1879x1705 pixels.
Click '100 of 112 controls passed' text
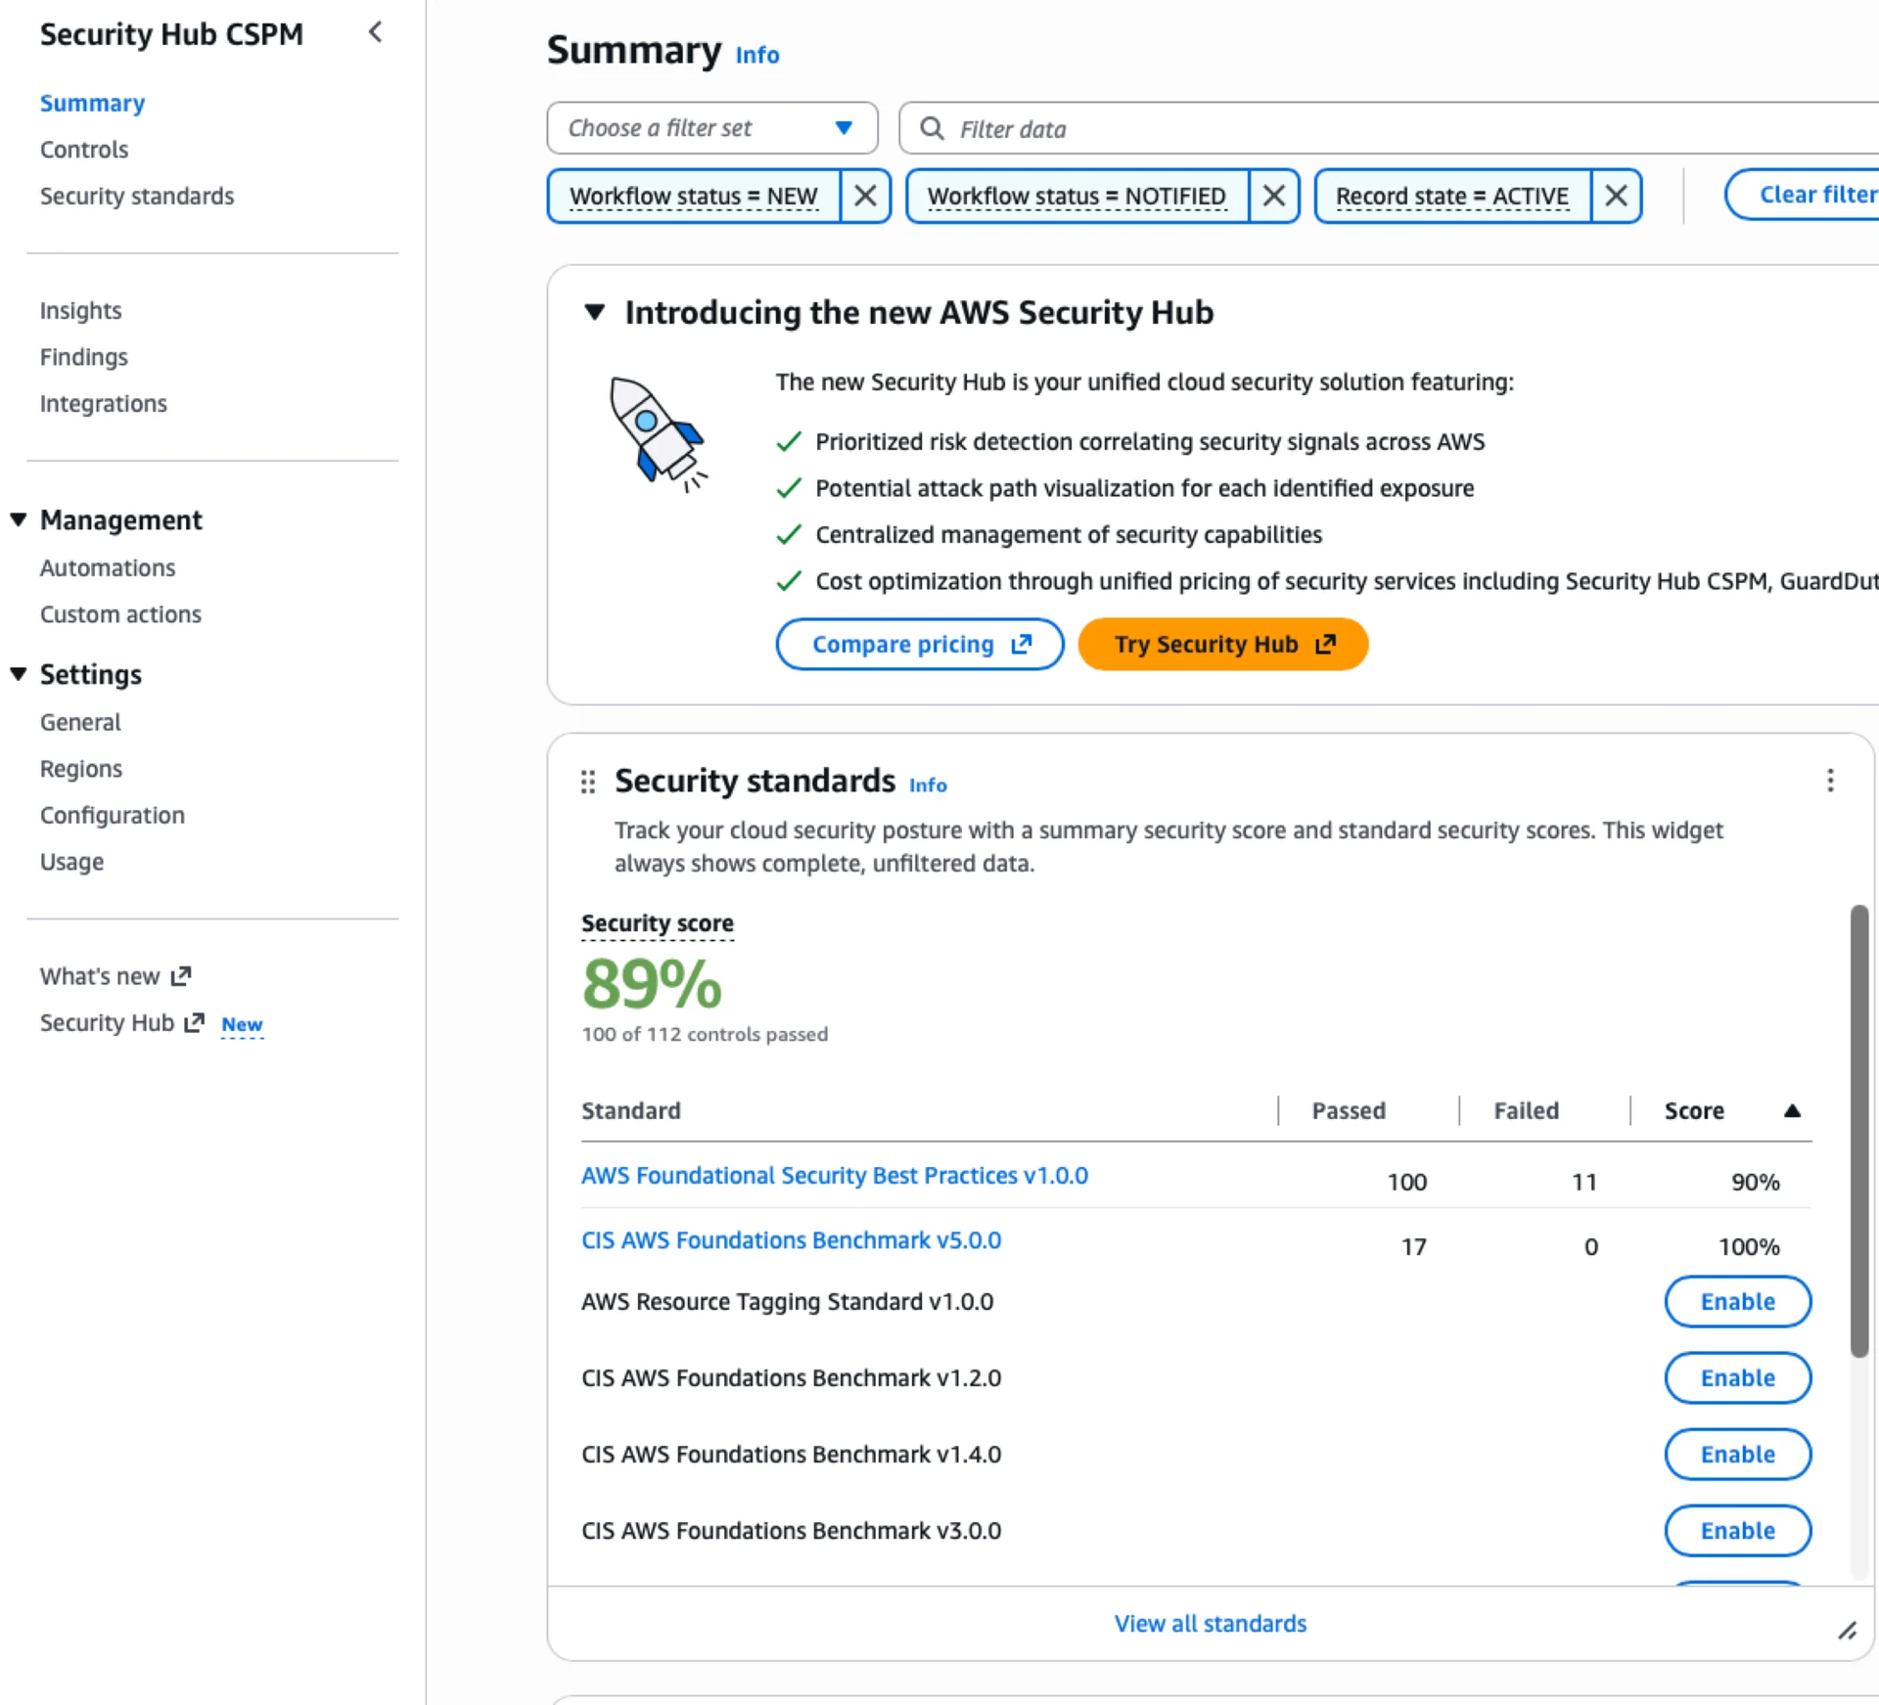pyautogui.click(x=705, y=1034)
